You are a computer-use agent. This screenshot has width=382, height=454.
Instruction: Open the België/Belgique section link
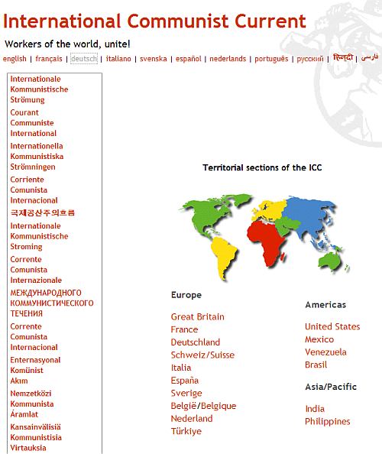203,406
